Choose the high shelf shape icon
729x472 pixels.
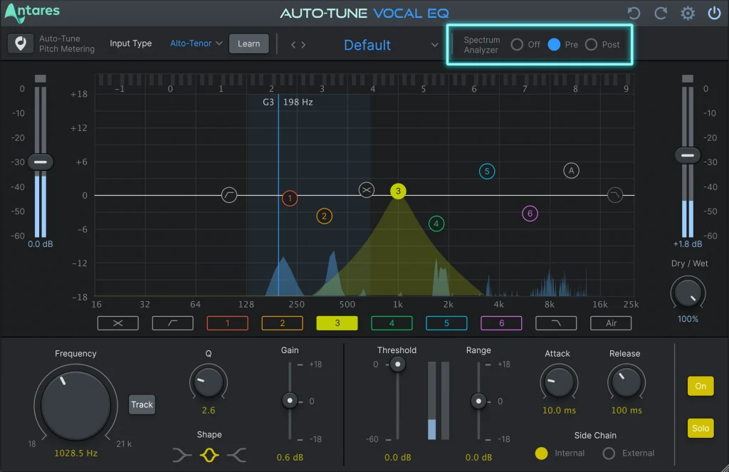pos(236,455)
